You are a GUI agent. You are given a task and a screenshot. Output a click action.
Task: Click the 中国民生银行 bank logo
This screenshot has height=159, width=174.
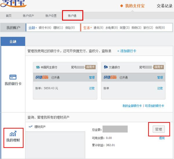[38, 67]
